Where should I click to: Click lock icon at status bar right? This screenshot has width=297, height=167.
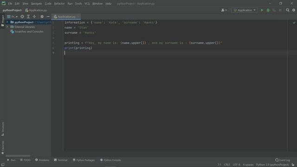tap(293, 165)
